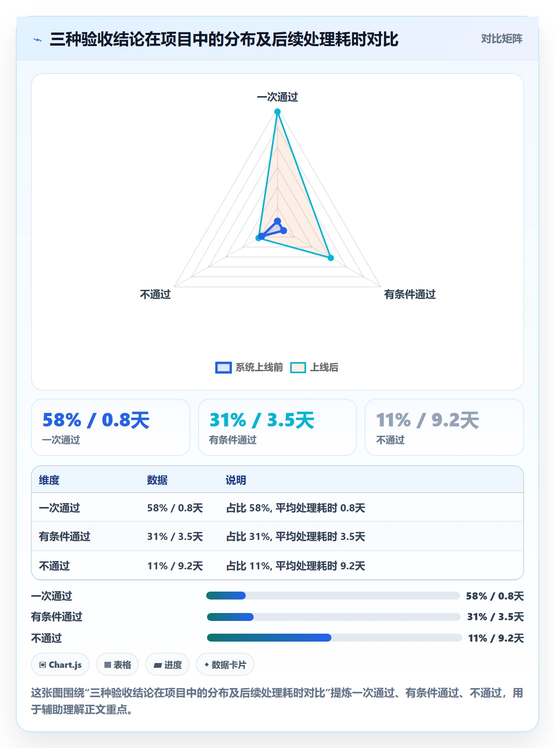Click the text 占比 11%, 平均处理耗时 9.2天
The image size is (555, 748).
[296, 566]
